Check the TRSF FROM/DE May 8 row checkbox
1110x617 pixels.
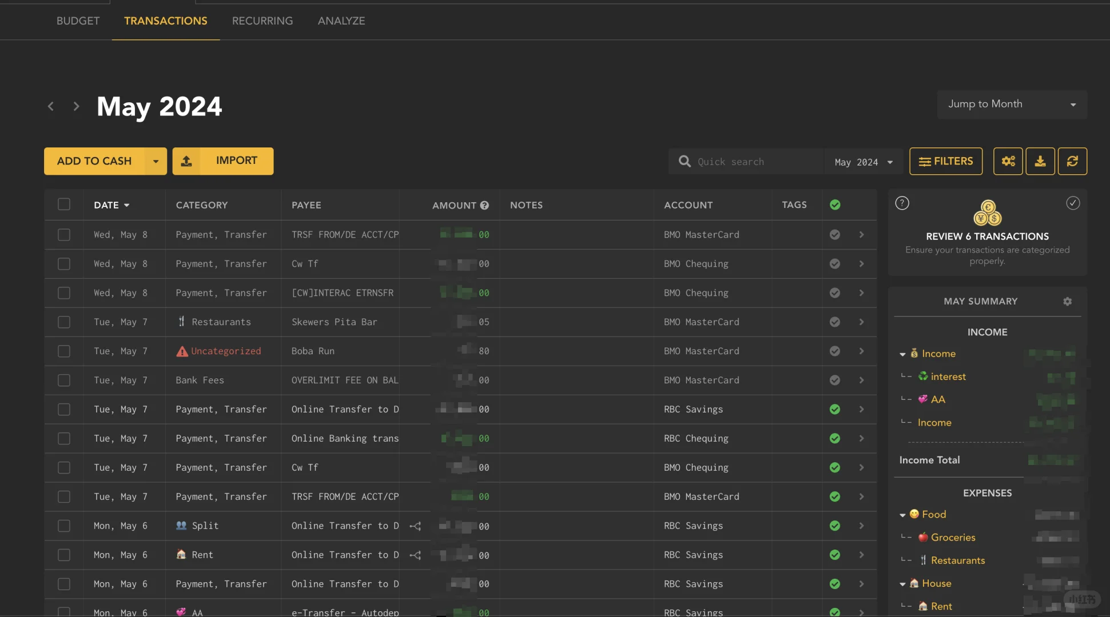[64, 235]
